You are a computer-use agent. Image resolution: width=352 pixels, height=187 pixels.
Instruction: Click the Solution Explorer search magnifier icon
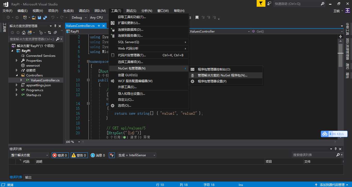coord(58,39)
